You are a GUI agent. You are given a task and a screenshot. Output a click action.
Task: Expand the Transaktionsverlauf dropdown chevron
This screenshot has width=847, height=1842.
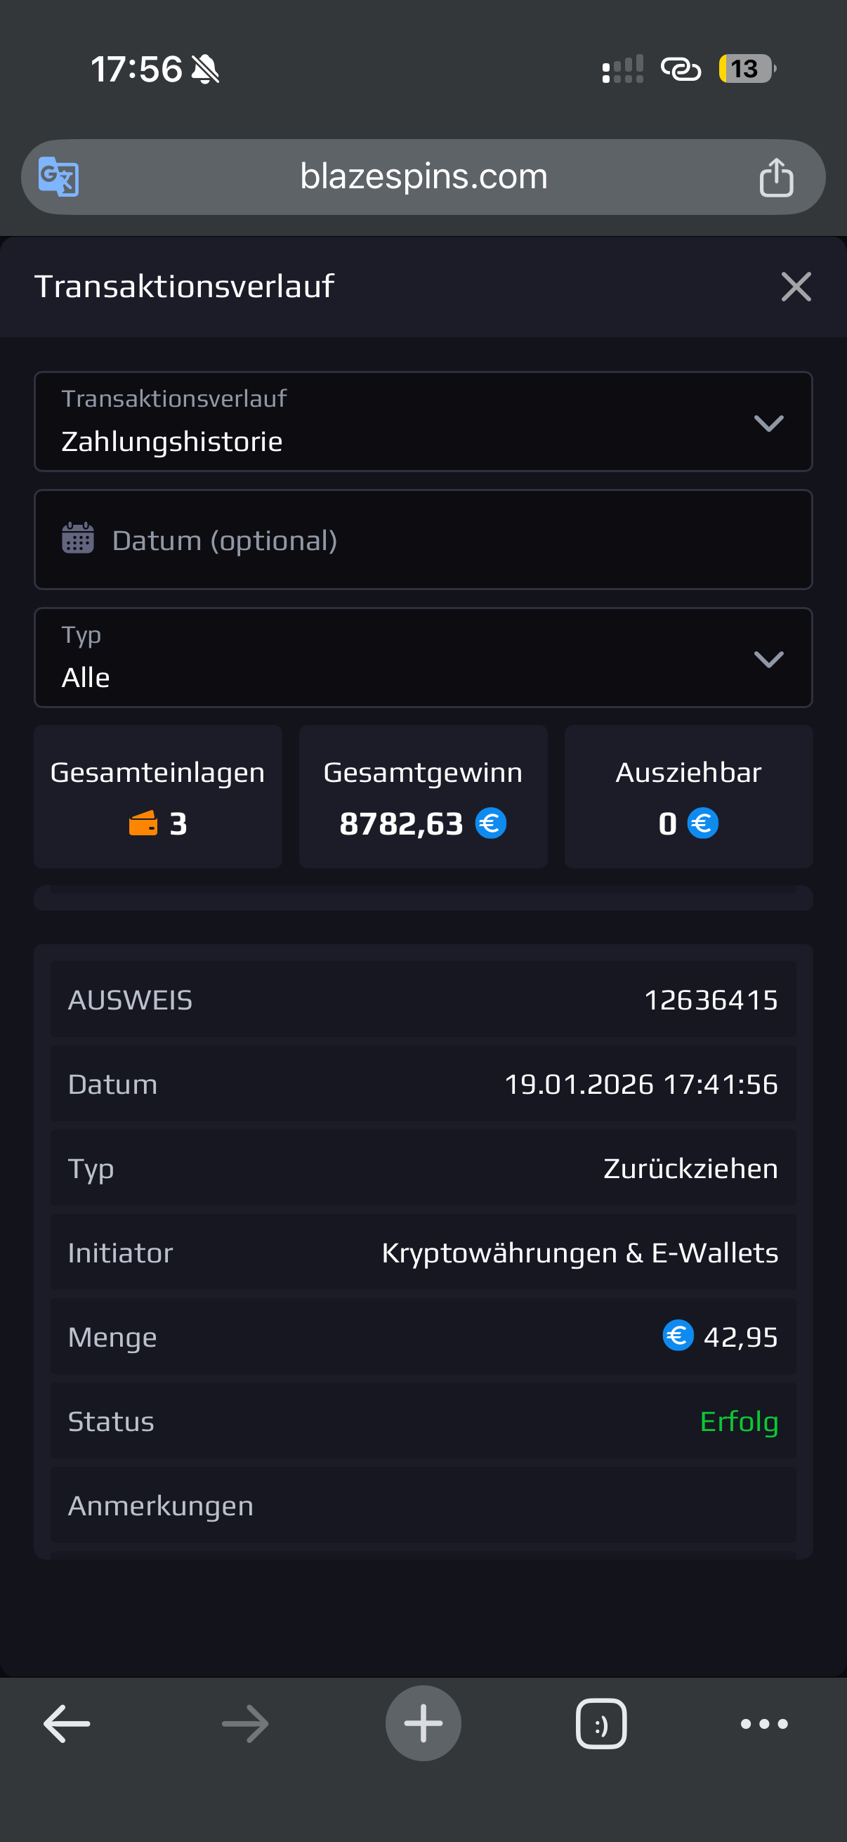(x=768, y=424)
